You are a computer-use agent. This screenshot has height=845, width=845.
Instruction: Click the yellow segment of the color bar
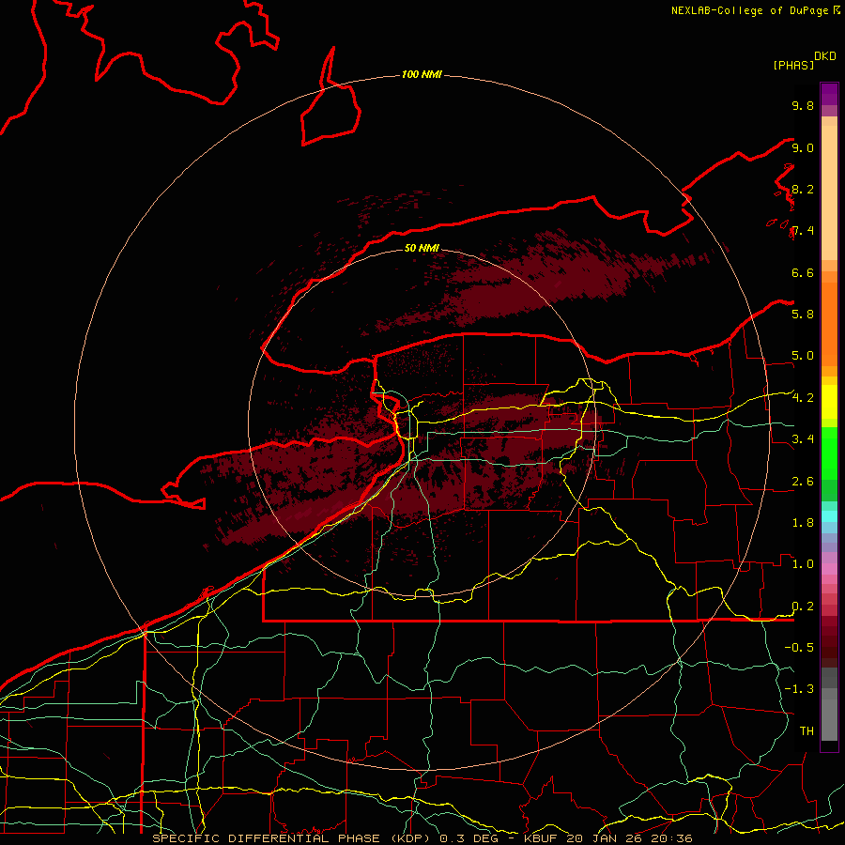[x=829, y=402]
